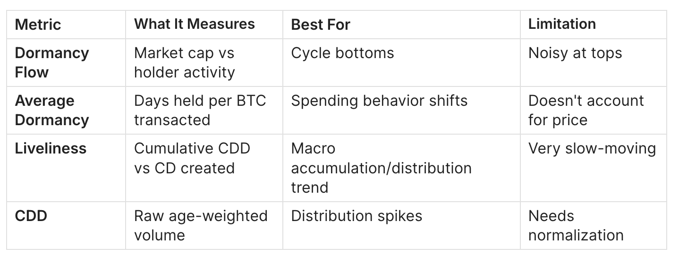Select Doesn't account for price cell

click(586, 110)
